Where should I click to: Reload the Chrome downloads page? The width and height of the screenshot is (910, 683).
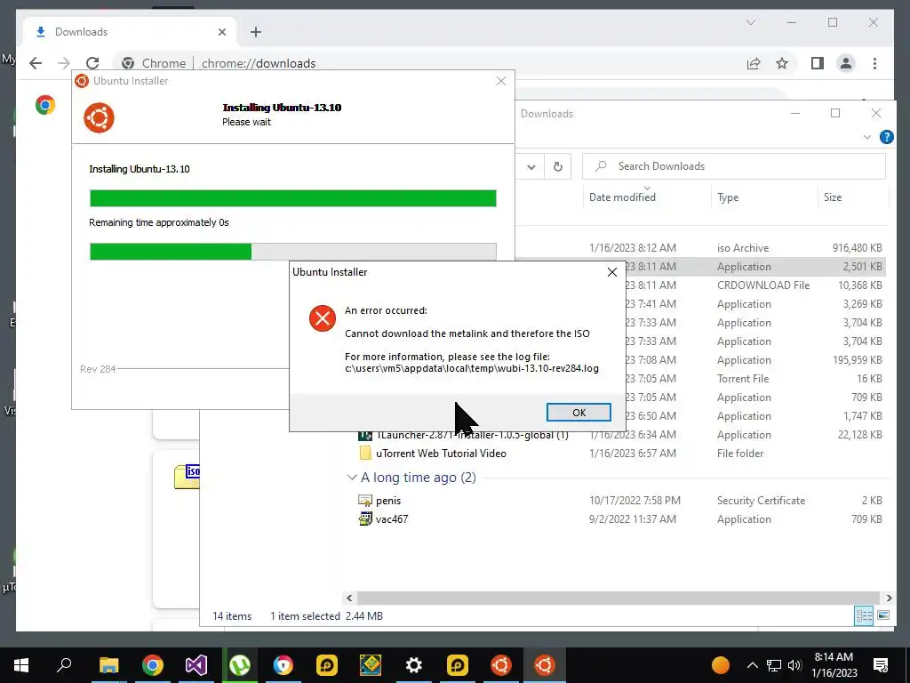92,63
